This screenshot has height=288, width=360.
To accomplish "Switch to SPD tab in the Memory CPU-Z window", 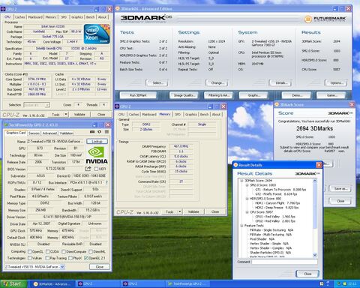I will point(178,114).
